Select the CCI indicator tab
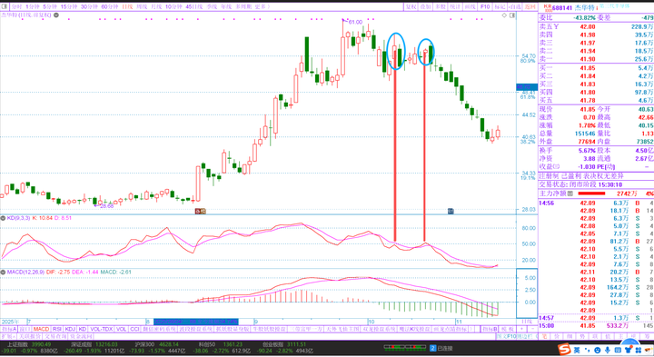This screenshot has width=654, height=357. coord(134,329)
